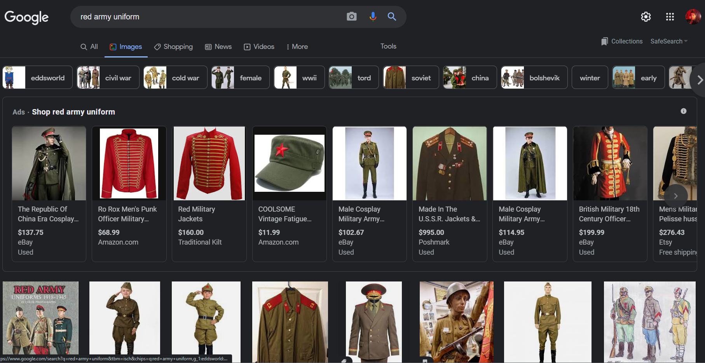
Task: Click the ads info icon
Action: pyautogui.click(x=683, y=111)
